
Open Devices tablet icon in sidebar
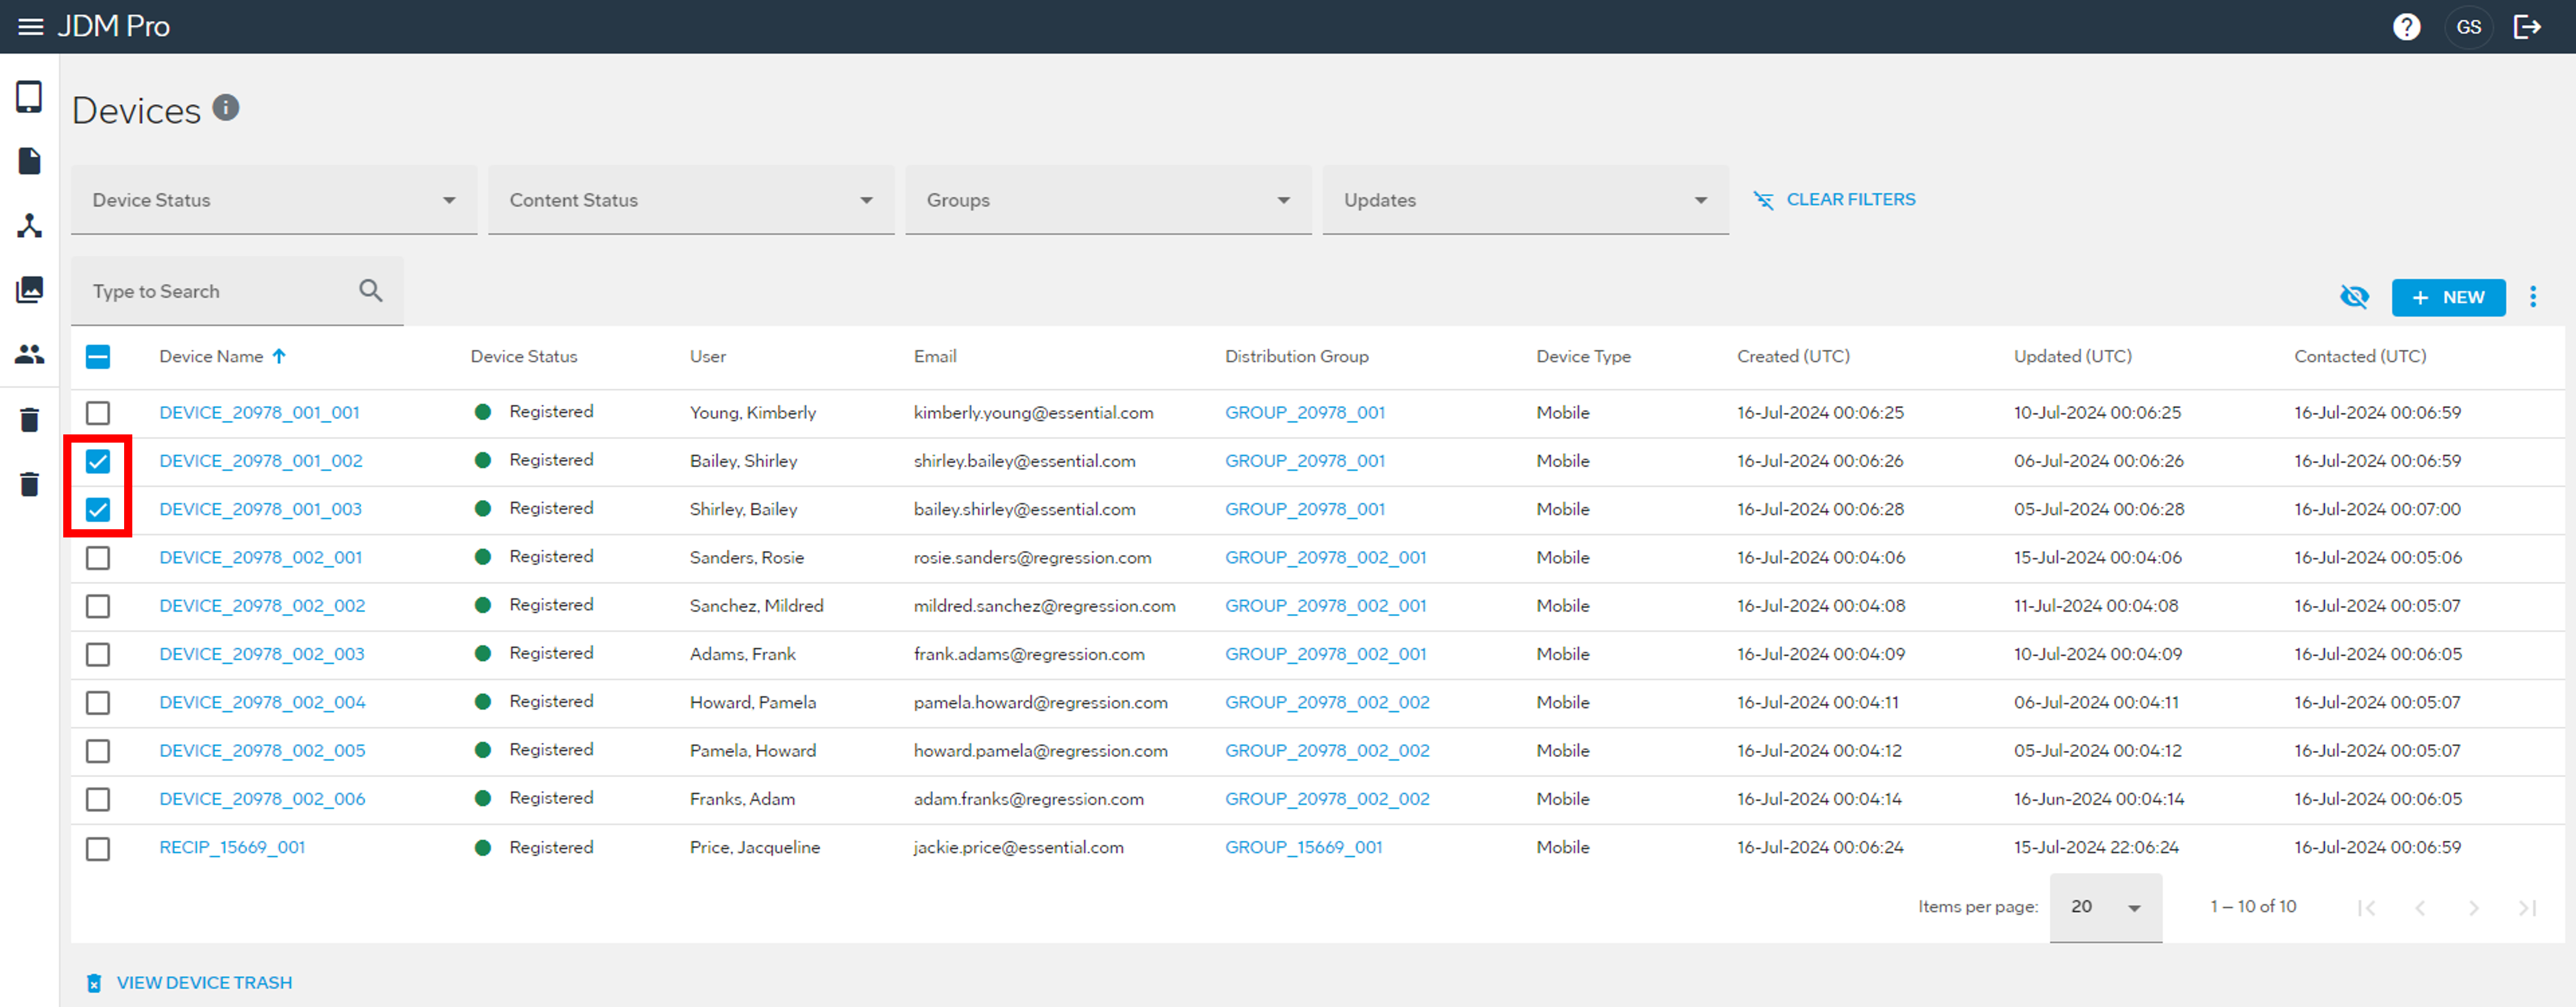(29, 97)
